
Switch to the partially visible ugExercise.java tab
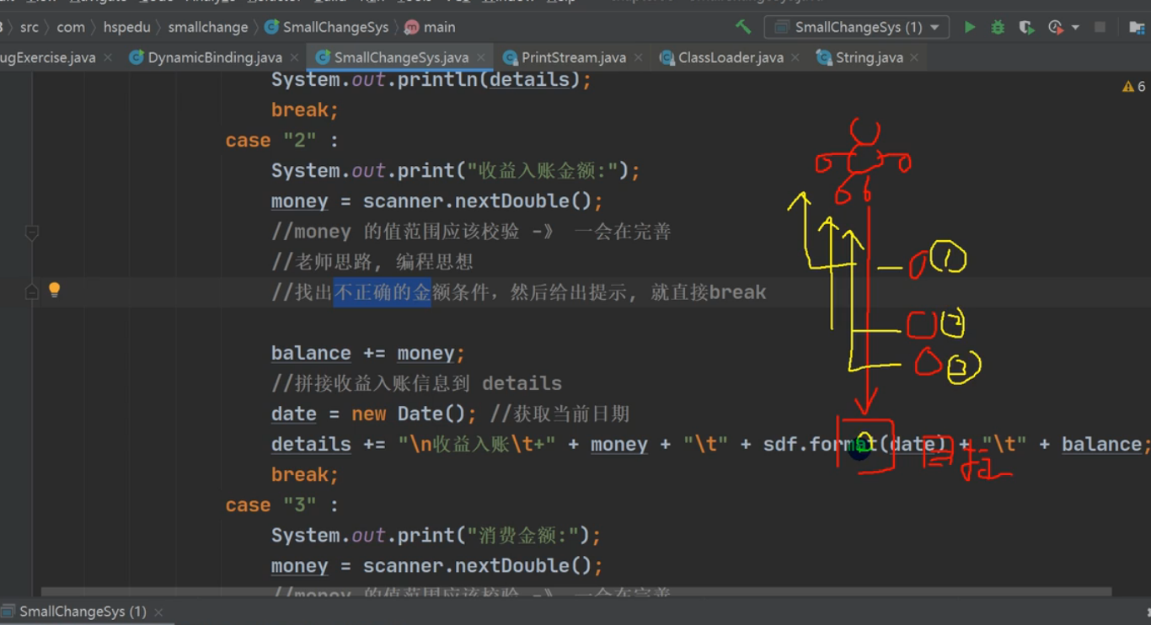pyautogui.click(x=48, y=57)
